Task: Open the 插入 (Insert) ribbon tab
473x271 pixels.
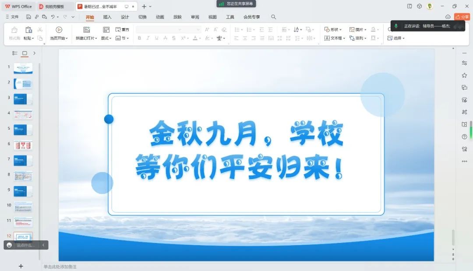Action: tap(107, 17)
